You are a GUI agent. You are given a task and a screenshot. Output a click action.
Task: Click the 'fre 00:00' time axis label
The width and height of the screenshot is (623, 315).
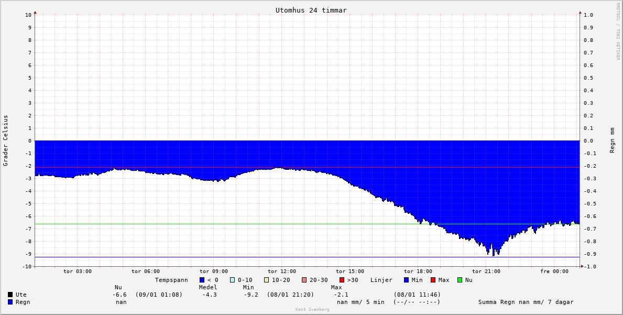(554, 271)
